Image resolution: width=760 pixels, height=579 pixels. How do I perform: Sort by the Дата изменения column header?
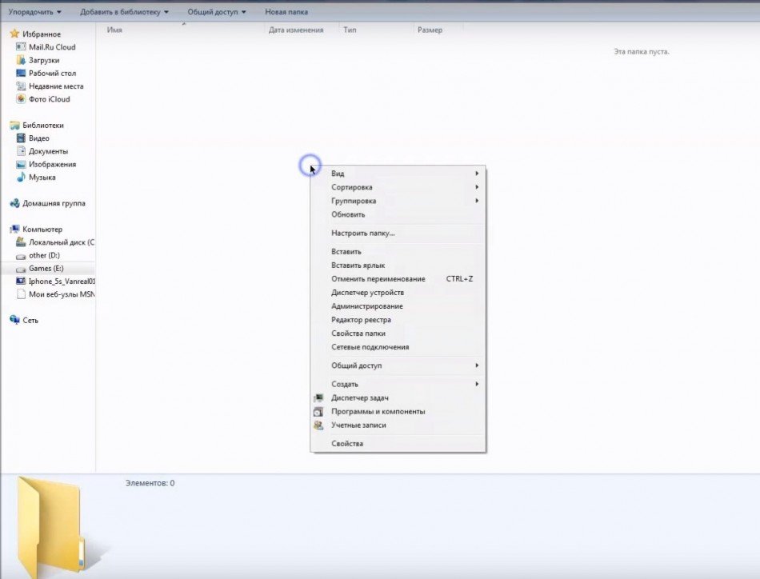coord(296,30)
